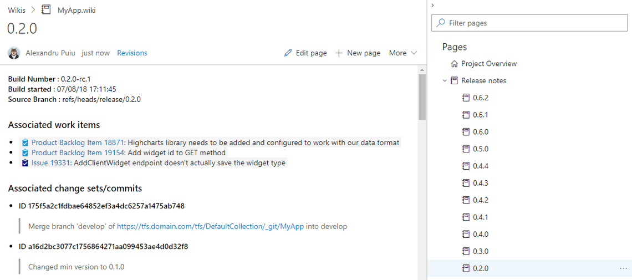Open release notes page 0.4.1

tap(481, 217)
